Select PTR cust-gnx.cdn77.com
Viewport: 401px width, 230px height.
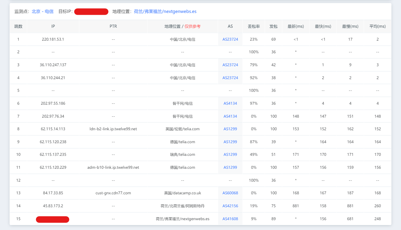(x=113, y=193)
